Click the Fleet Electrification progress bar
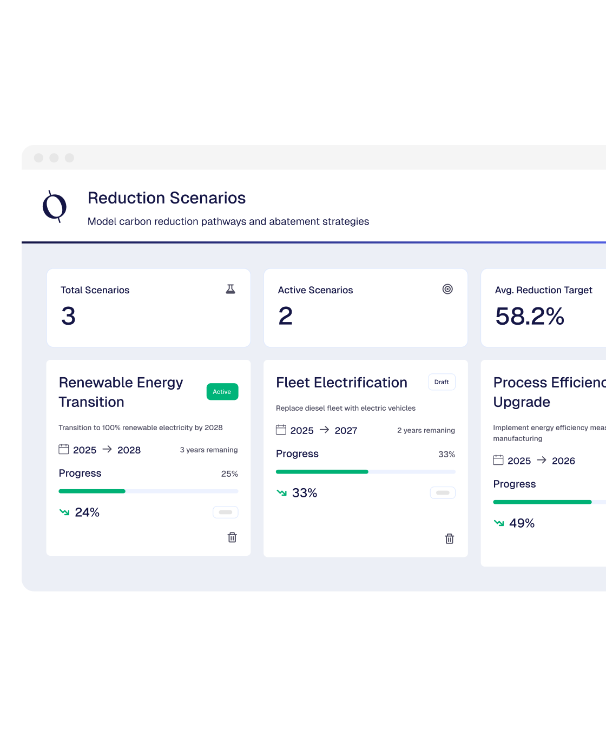This screenshot has width=606, height=736. tap(365, 472)
